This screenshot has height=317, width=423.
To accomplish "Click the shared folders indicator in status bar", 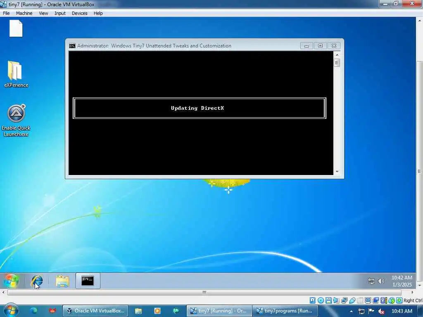I will 360,300.
